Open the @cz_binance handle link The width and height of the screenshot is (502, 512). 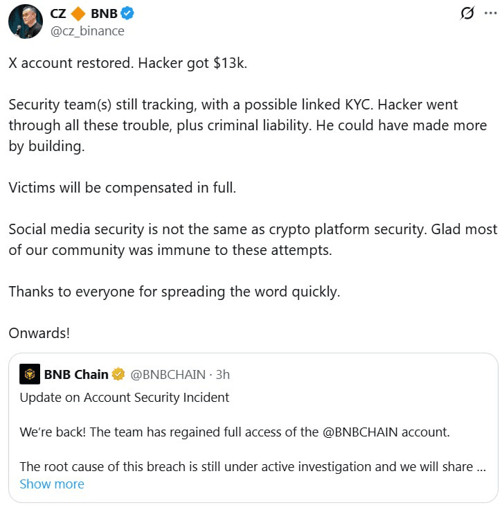(87, 30)
